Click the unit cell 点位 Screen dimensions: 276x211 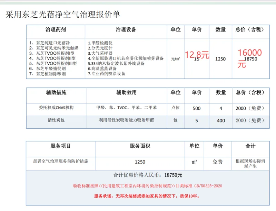point(176,108)
